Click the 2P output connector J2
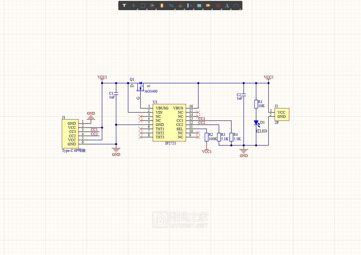This screenshot has width=361, height=255. pyautogui.click(x=281, y=114)
